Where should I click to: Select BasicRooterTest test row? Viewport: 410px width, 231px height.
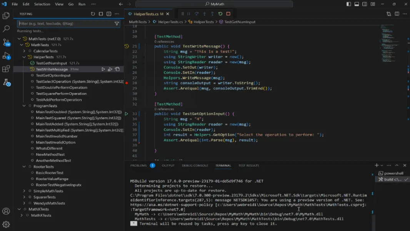tap(68, 172)
